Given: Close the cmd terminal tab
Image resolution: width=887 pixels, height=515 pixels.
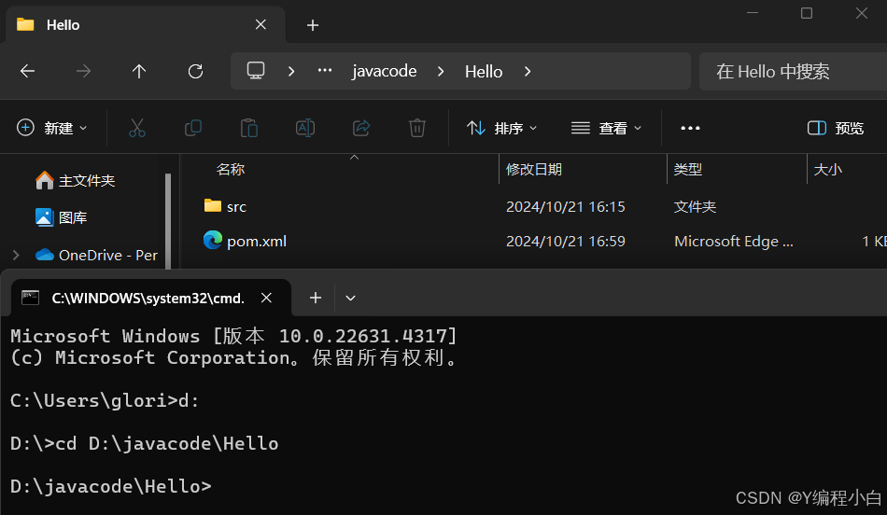Looking at the screenshot, I should click(x=266, y=298).
